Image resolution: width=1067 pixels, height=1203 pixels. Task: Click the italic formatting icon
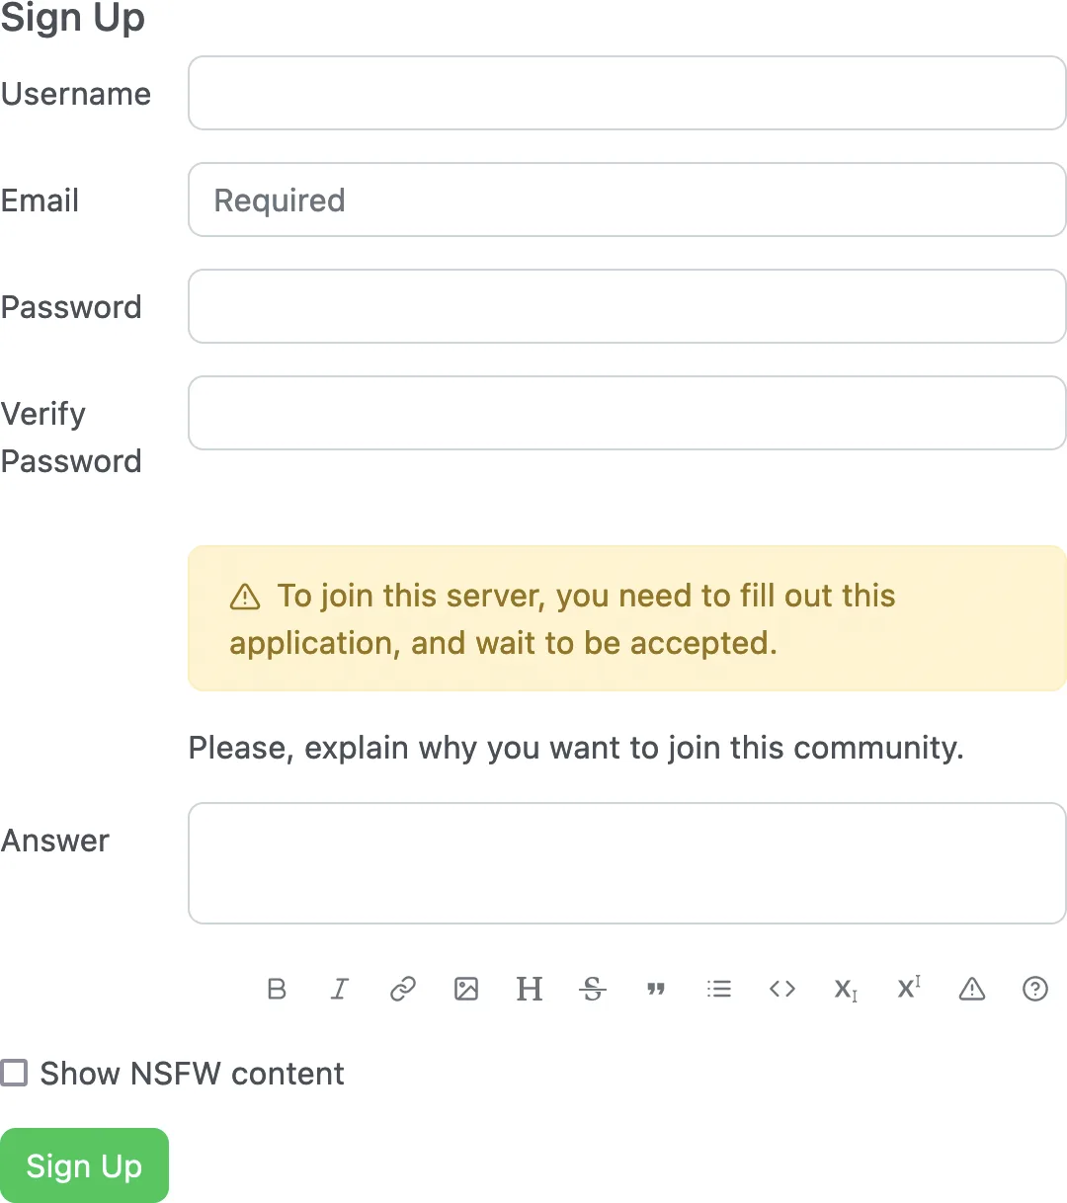click(340, 989)
